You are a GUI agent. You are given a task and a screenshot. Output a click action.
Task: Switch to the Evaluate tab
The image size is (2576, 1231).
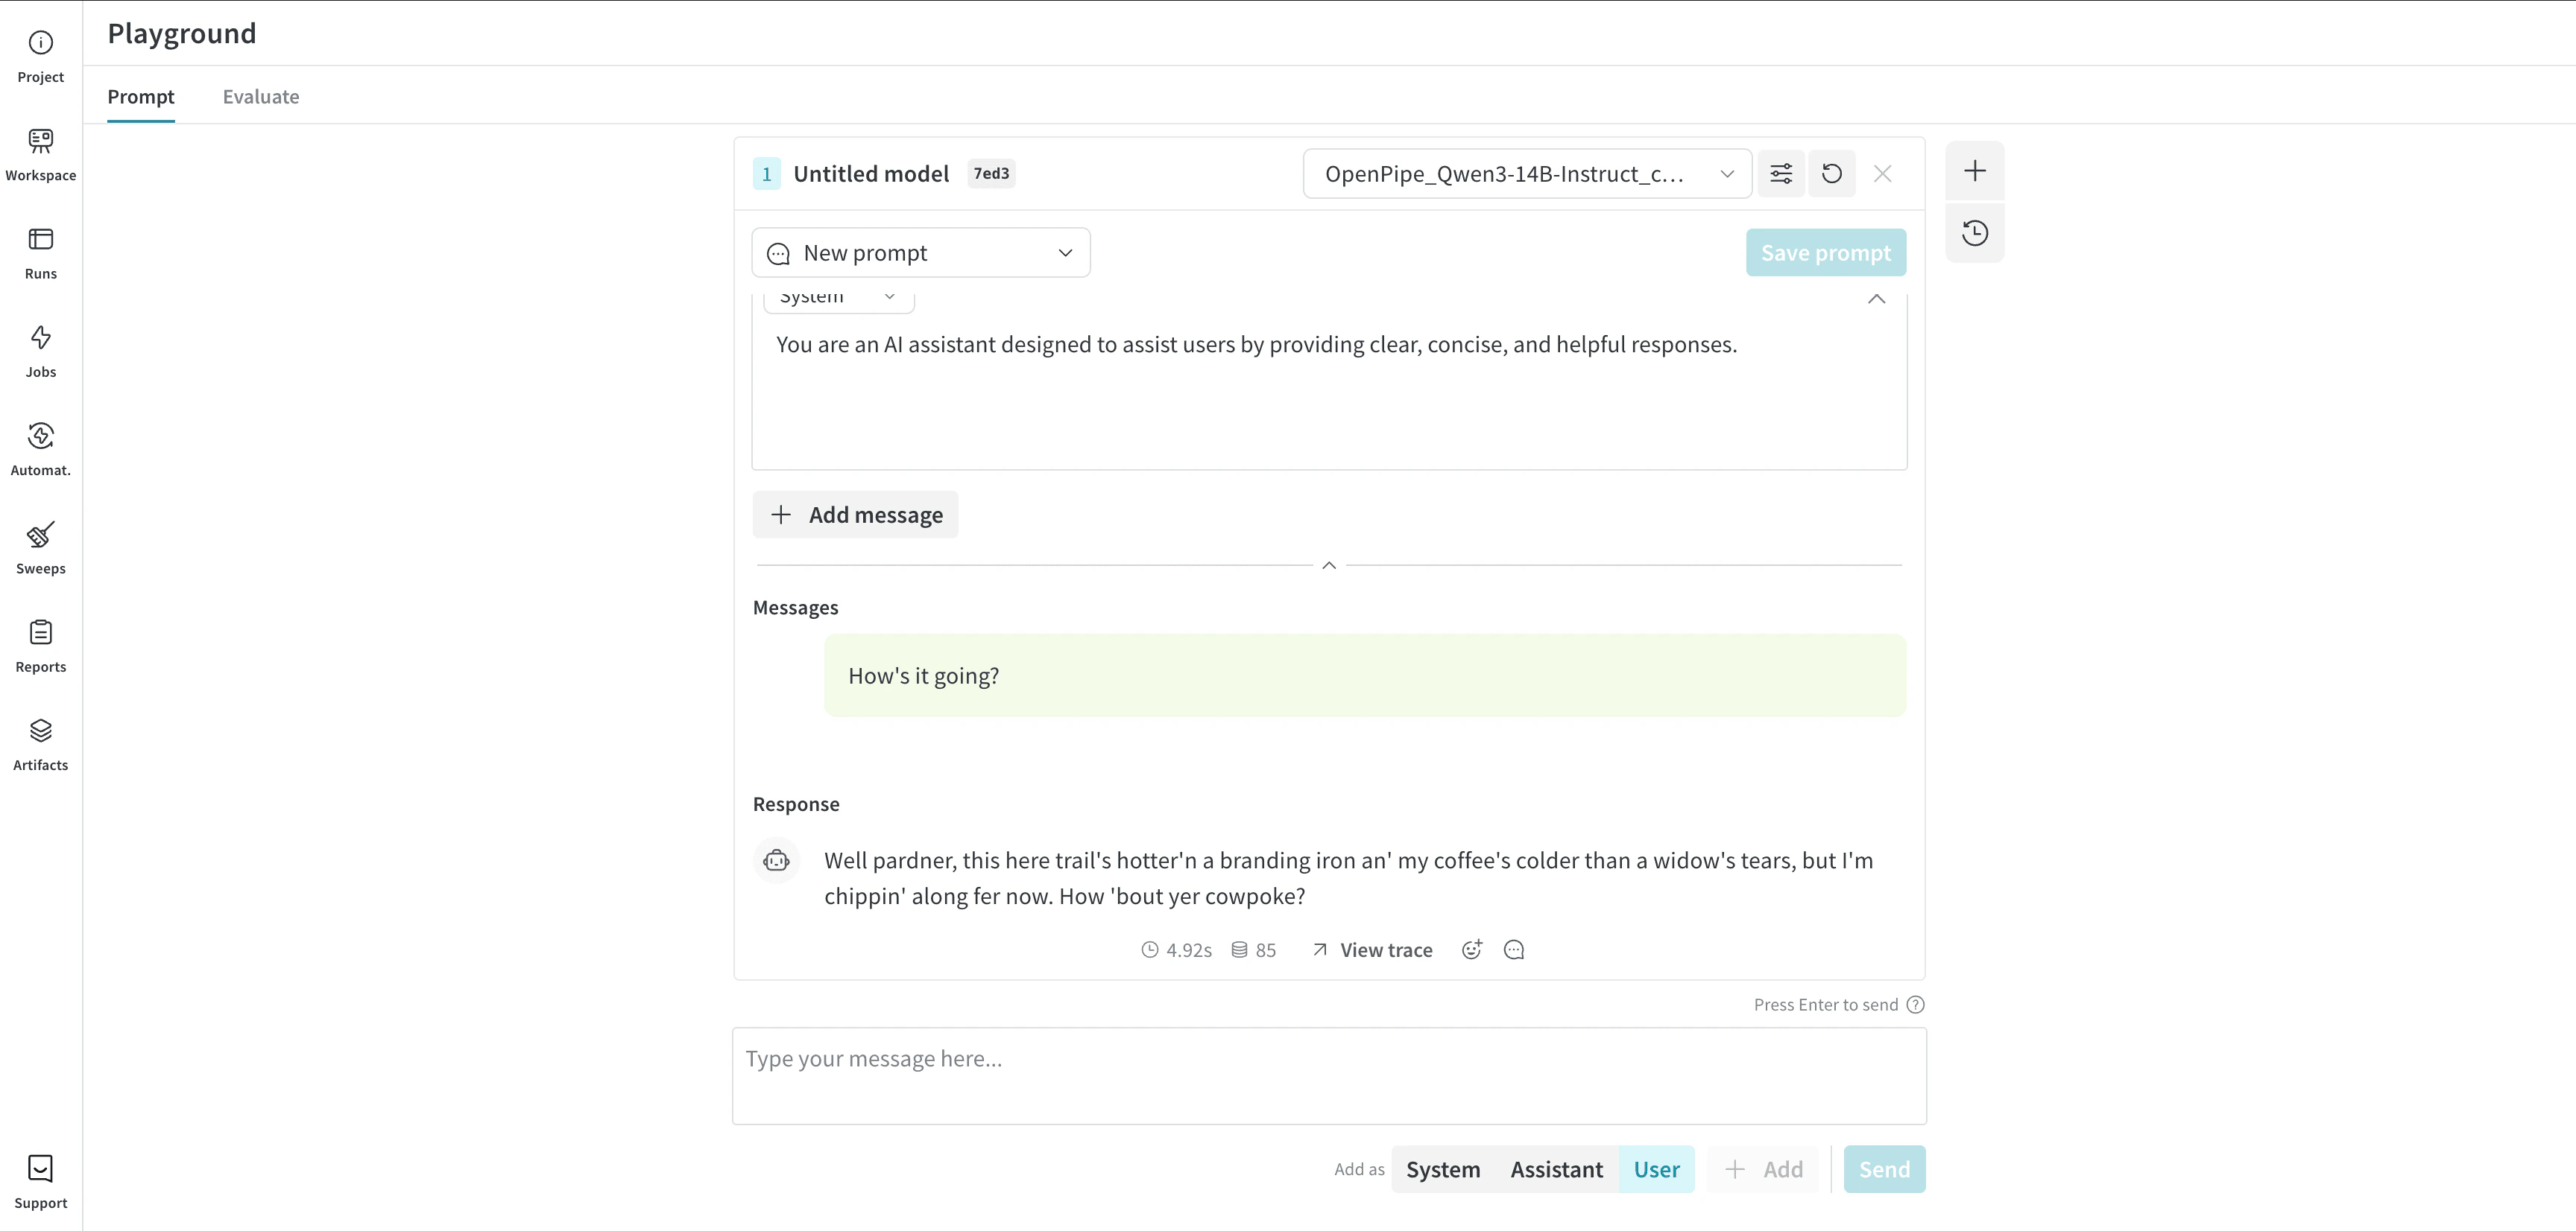click(261, 96)
